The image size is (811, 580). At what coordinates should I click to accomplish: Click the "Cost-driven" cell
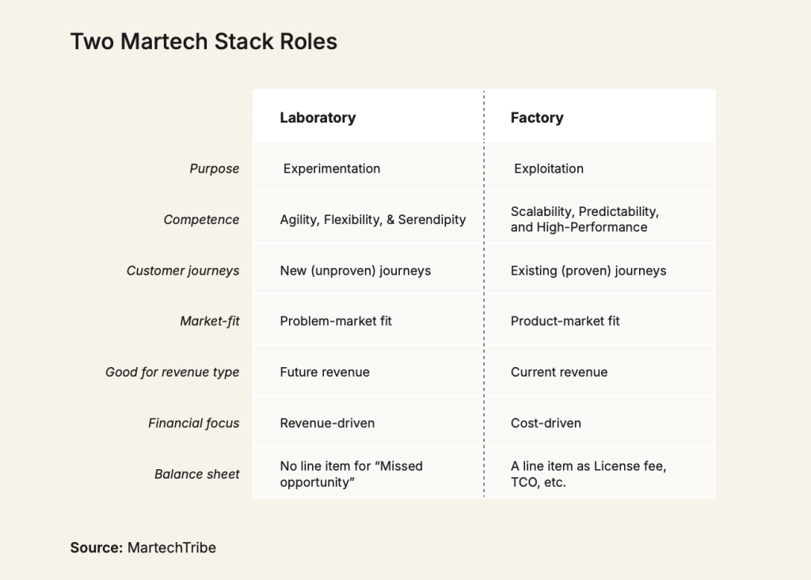(x=546, y=423)
